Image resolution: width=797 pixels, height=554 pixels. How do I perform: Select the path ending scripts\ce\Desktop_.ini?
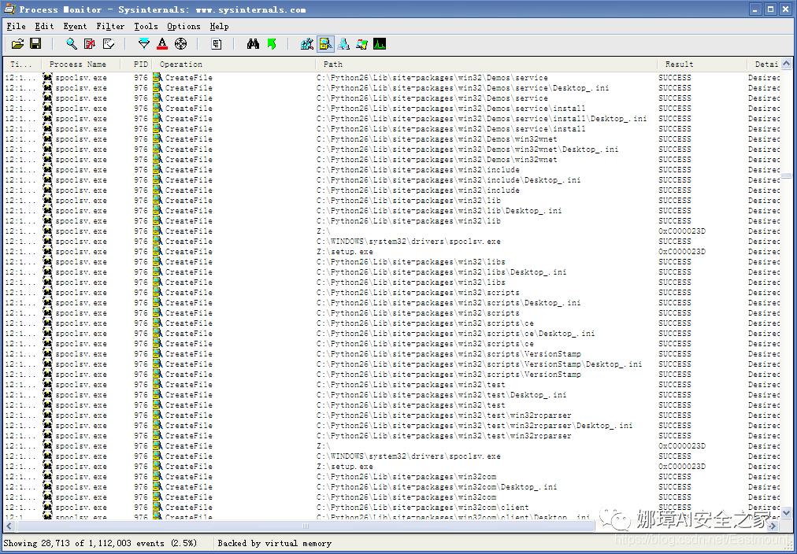pyautogui.click(x=455, y=334)
